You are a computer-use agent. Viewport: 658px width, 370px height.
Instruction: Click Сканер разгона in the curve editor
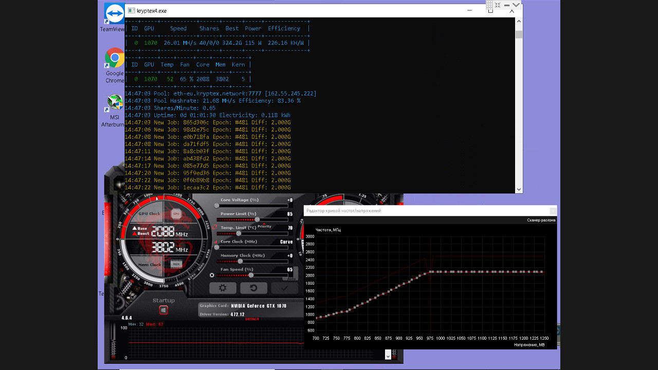pyautogui.click(x=541, y=220)
